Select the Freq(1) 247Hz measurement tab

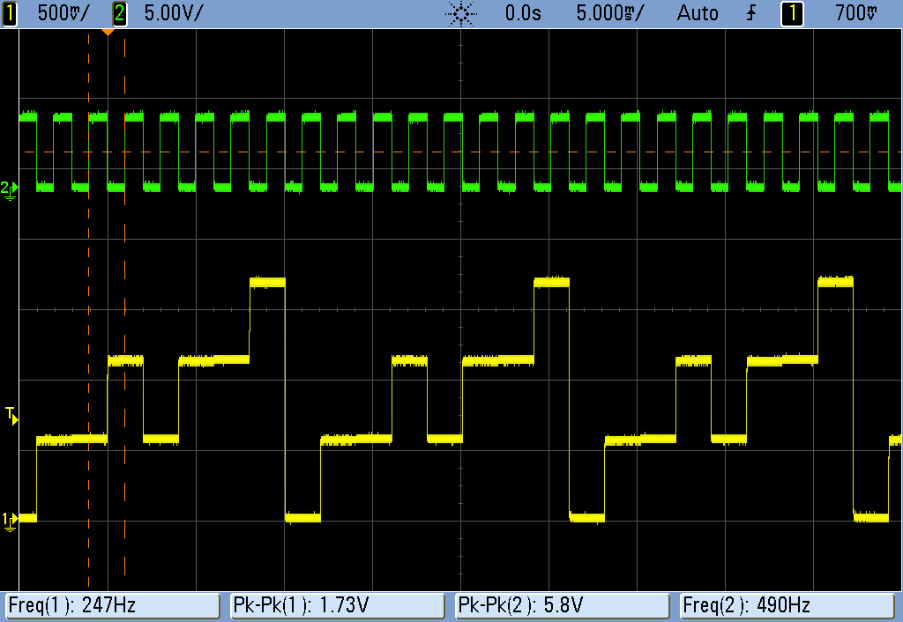click(x=110, y=605)
